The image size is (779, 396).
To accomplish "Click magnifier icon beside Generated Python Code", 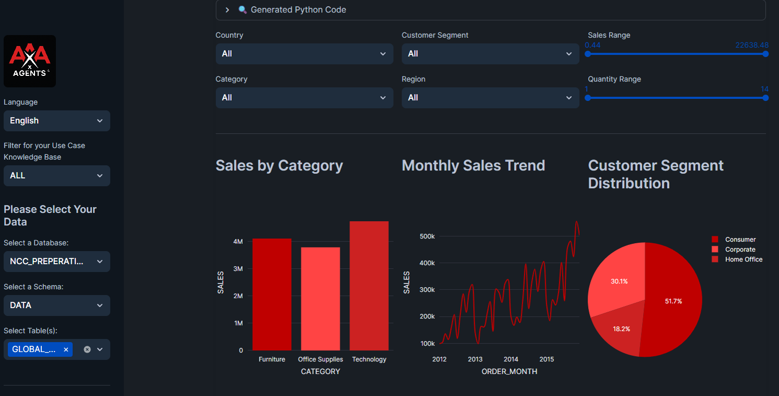I will pyautogui.click(x=242, y=10).
